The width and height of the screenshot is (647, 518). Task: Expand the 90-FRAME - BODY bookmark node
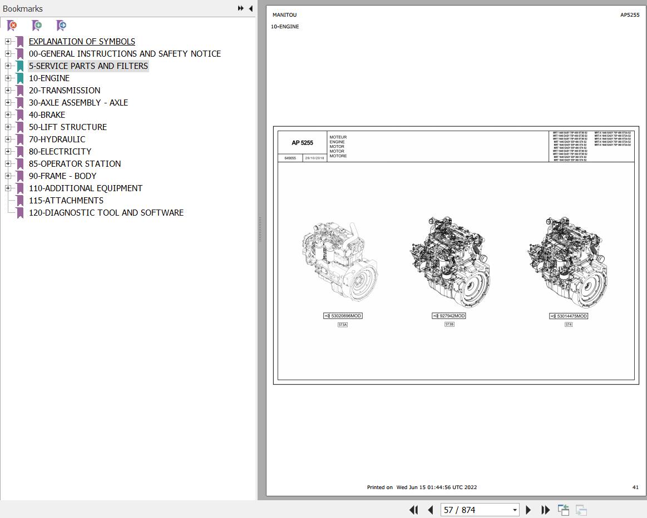coord(8,176)
